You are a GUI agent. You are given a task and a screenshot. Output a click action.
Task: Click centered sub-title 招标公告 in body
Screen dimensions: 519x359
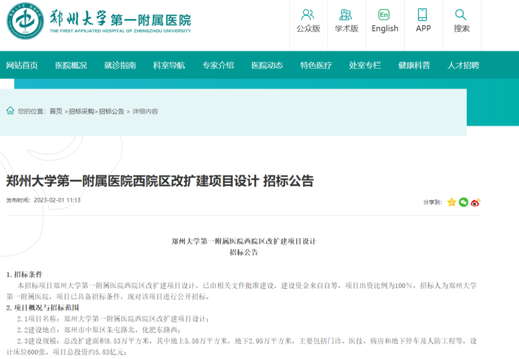pos(244,252)
